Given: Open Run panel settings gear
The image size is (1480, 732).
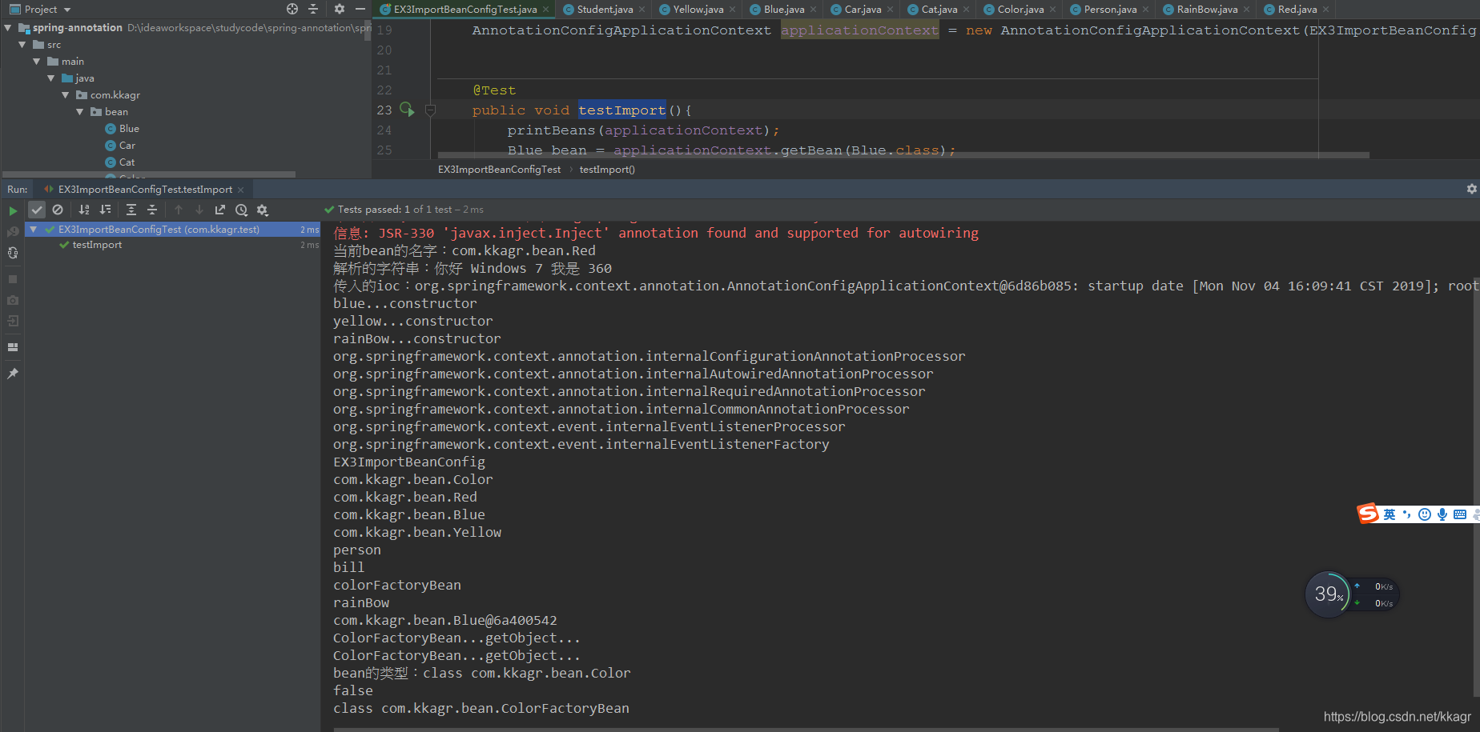Looking at the screenshot, I should point(1471,189).
